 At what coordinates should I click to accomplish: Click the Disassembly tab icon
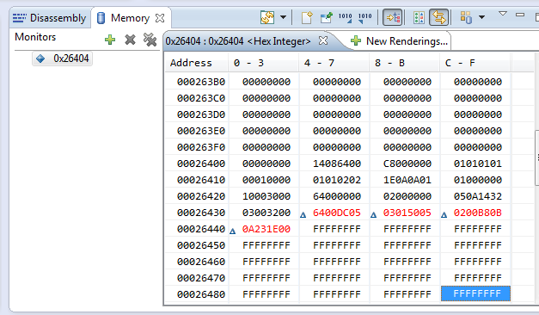click(x=19, y=18)
